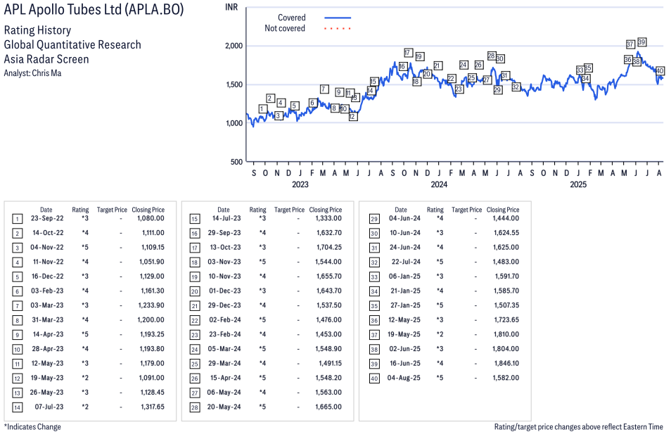Click the '*Indicates Change' footnote
671x432 pixels.
[x=32, y=427]
